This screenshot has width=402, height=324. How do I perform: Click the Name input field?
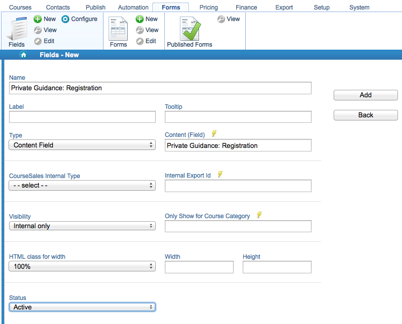[160, 88]
